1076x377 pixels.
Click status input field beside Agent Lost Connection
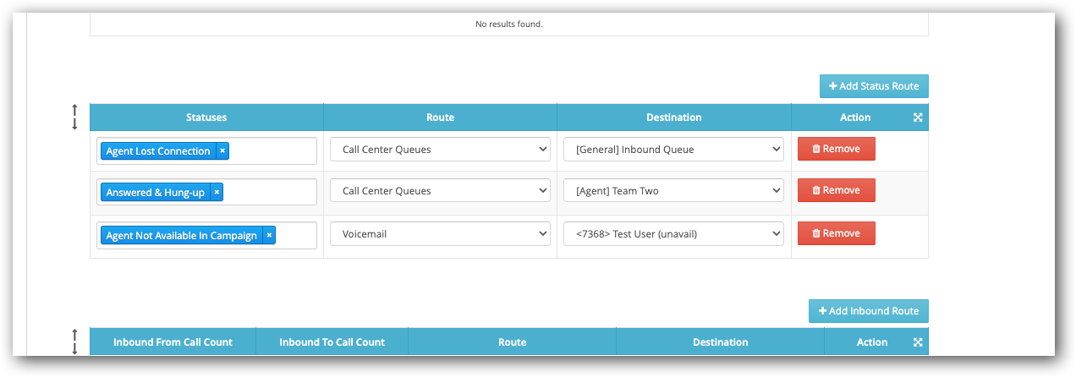(271, 151)
